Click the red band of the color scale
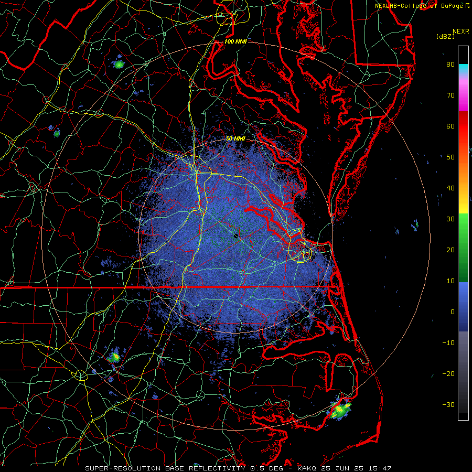This screenshot has width=472, height=472. (x=463, y=126)
